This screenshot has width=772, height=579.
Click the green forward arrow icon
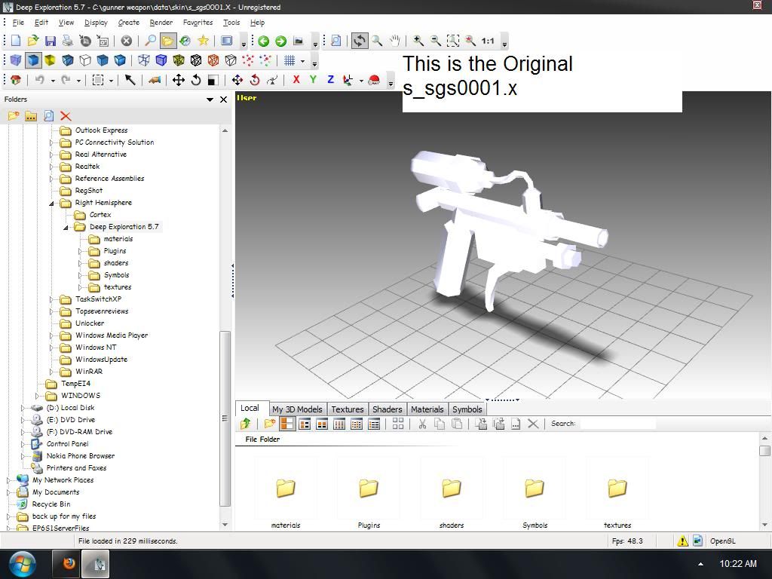280,41
